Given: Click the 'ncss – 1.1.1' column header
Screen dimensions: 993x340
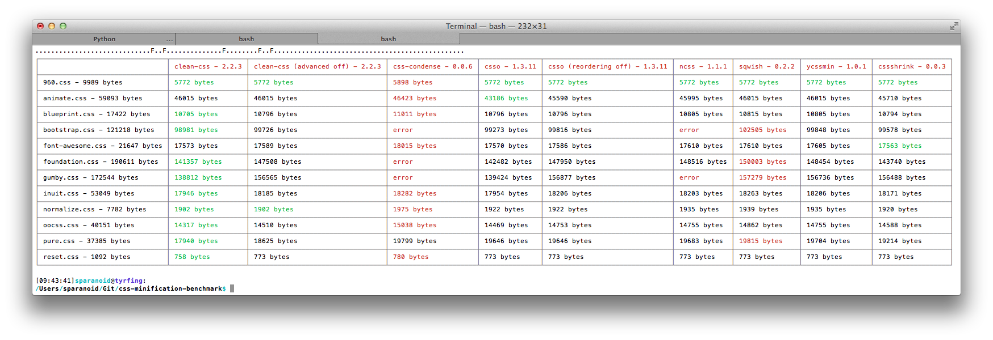Looking at the screenshot, I should pos(703,66).
